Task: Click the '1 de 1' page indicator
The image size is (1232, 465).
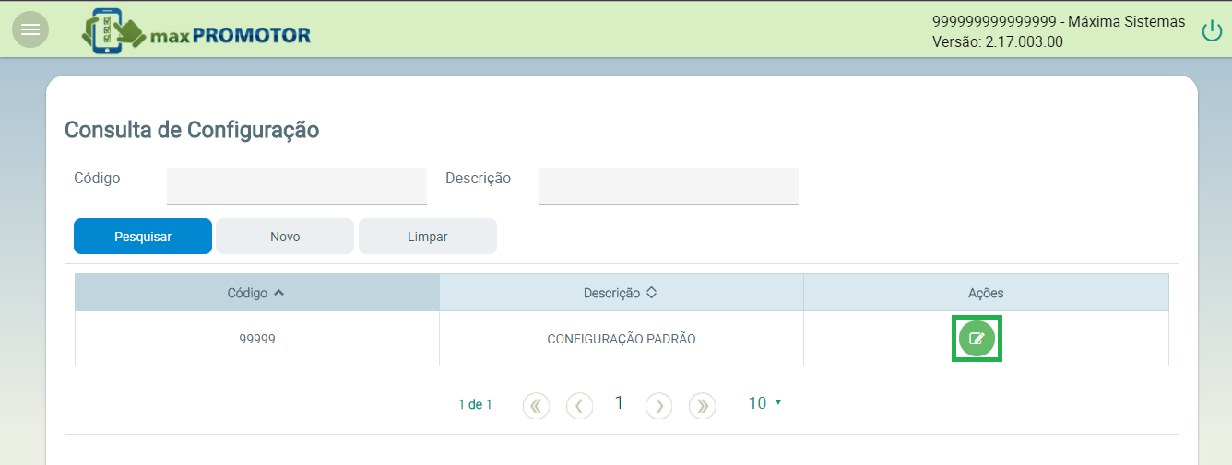Action: pyautogui.click(x=475, y=404)
